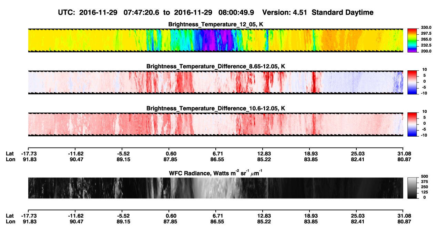Click latitude '-17.73' on axis above WFC title
Viewport: 448px width, 229px height.
tap(29, 153)
